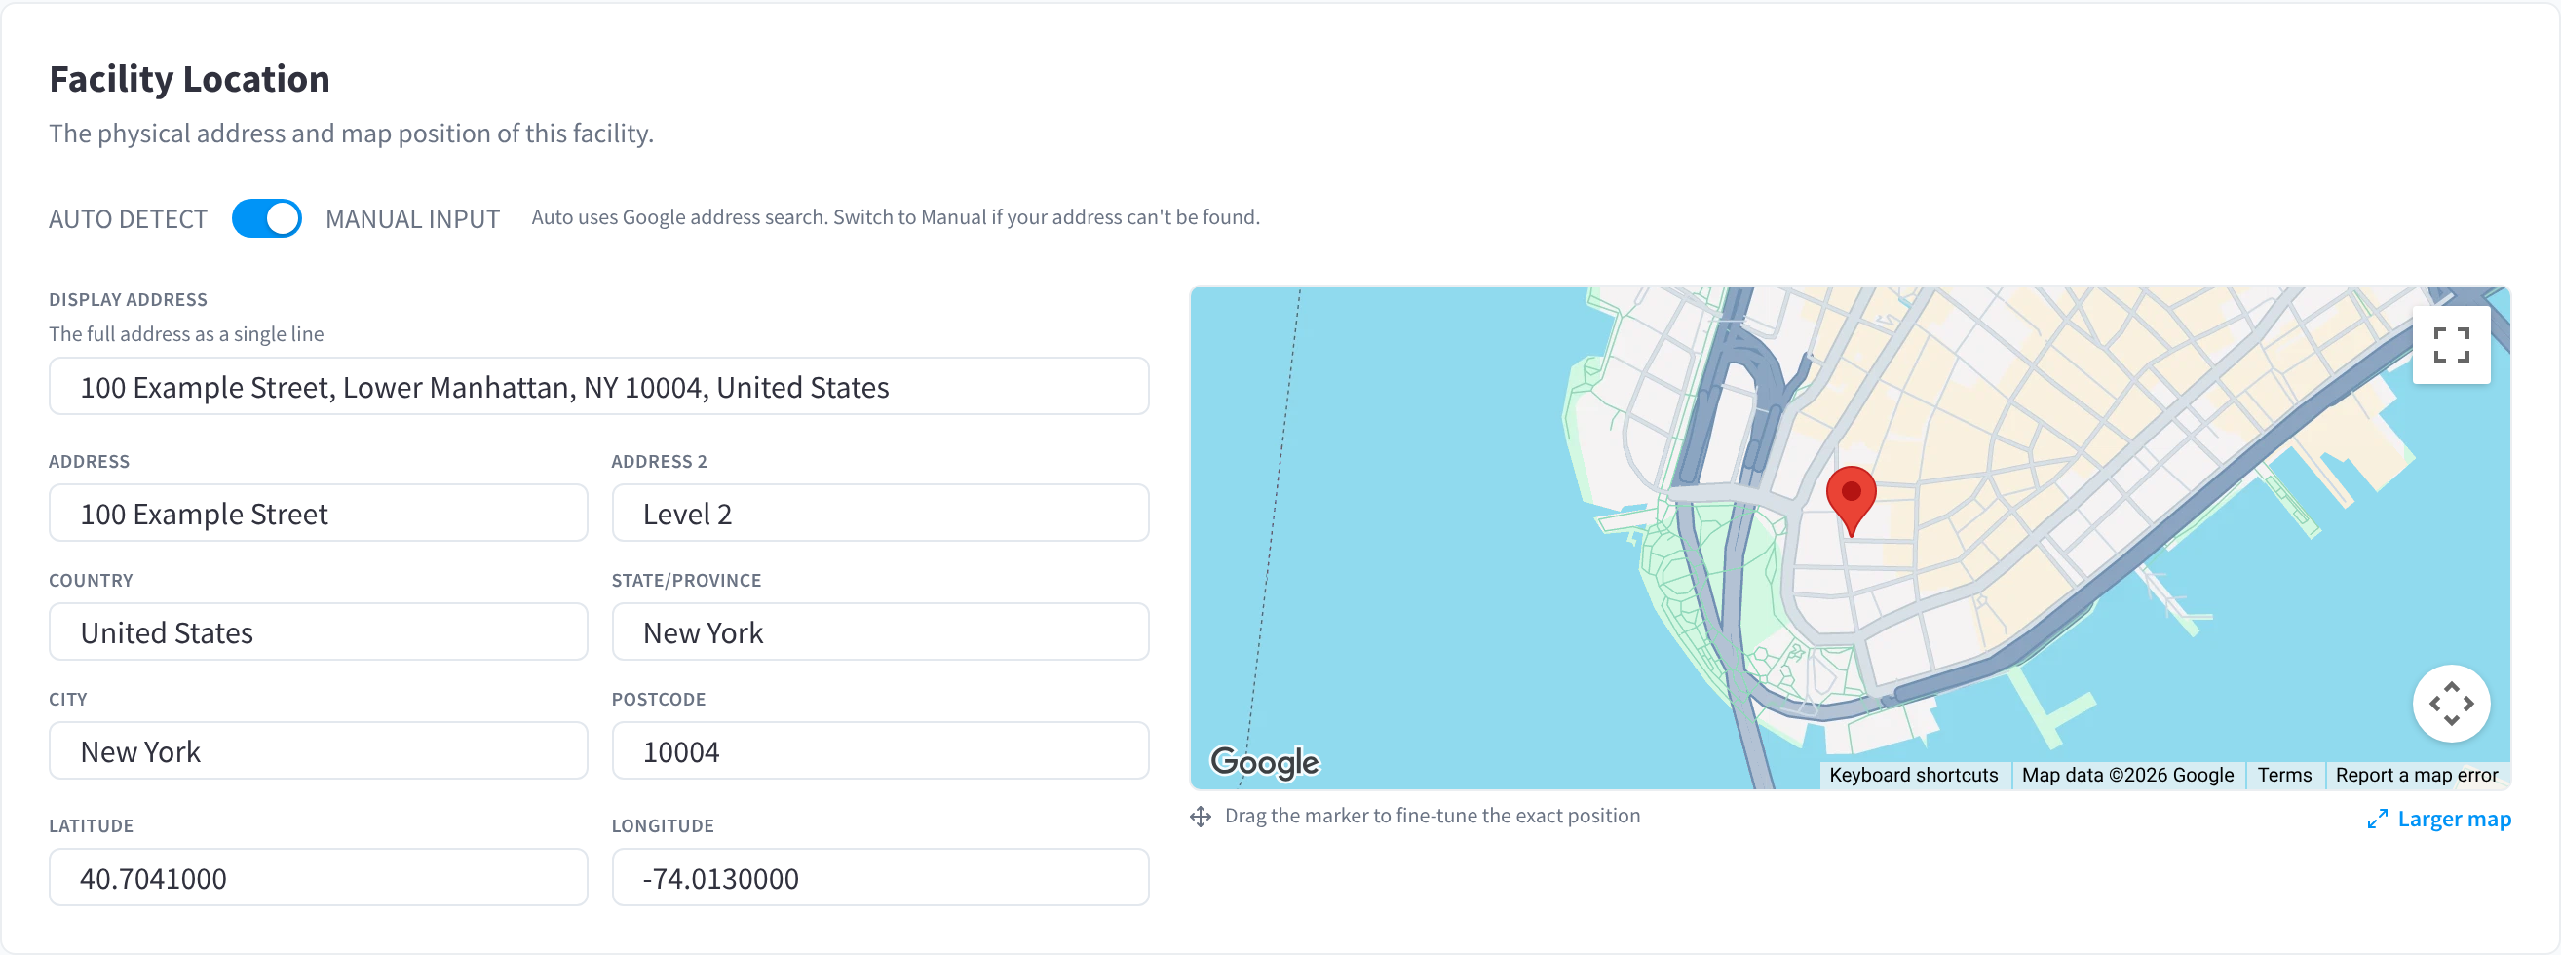Image resolution: width=2561 pixels, height=955 pixels.
Task: Focus the Postcode field showing 10004
Action: point(880,751)
